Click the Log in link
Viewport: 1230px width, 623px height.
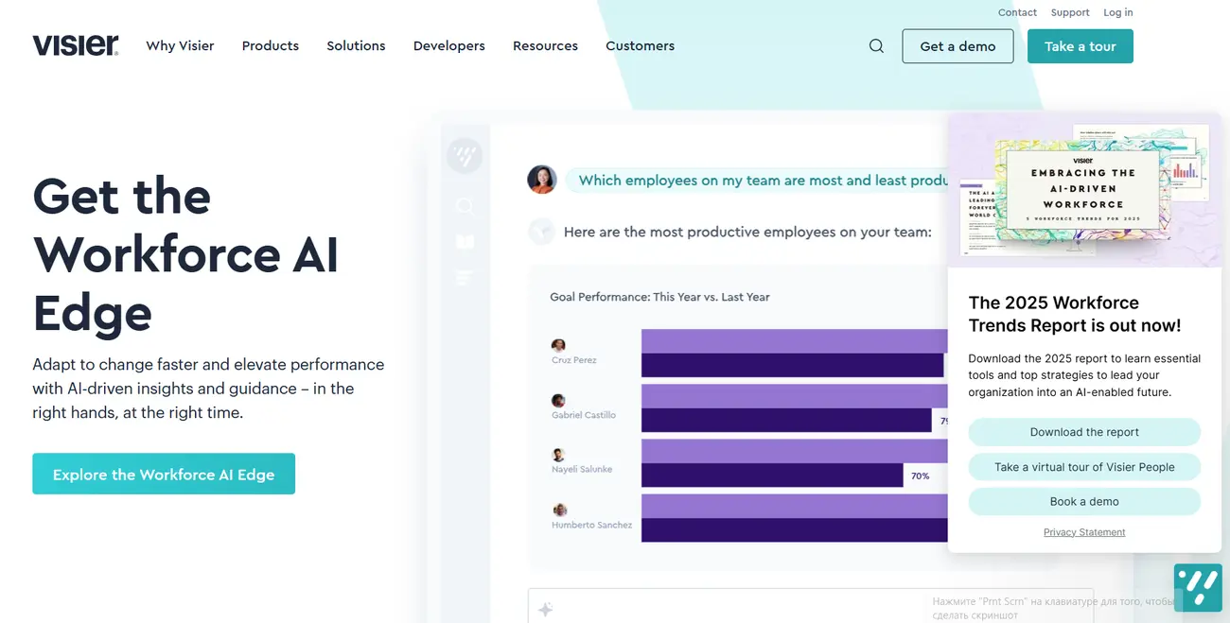click(x=1117, y=12)
